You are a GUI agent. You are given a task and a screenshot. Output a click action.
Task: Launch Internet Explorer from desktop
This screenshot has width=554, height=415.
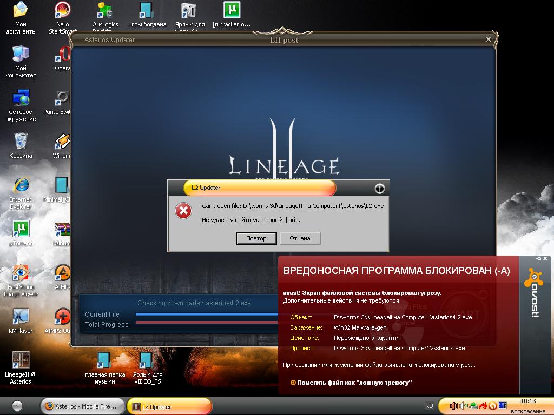(21, 193)
